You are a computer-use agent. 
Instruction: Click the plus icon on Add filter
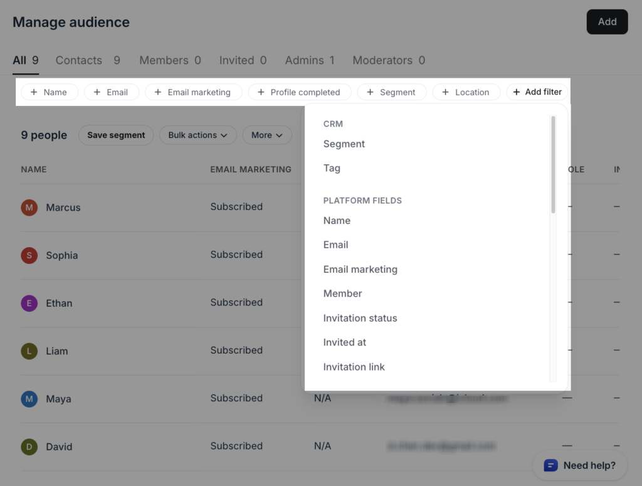click(517, 92)
